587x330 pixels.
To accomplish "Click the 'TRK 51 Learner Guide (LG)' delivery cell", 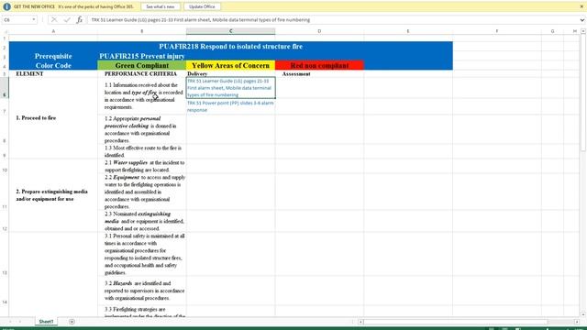I will [x=230, y=88].
